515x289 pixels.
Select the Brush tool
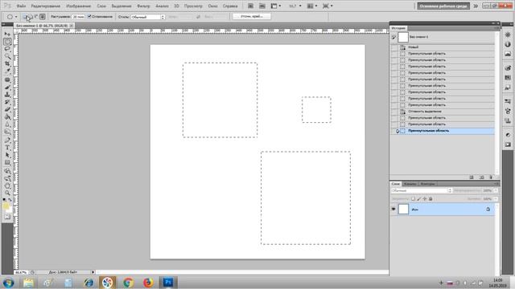click(x=7, y=88)
